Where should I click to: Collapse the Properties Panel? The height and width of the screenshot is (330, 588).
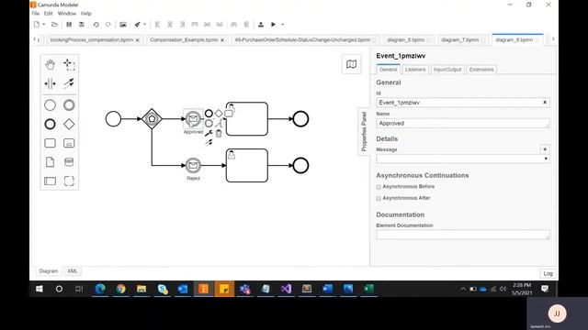coord(364,131)
